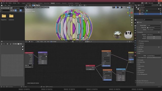
Task: Click the file browser path field
Action: coord(18,8)
